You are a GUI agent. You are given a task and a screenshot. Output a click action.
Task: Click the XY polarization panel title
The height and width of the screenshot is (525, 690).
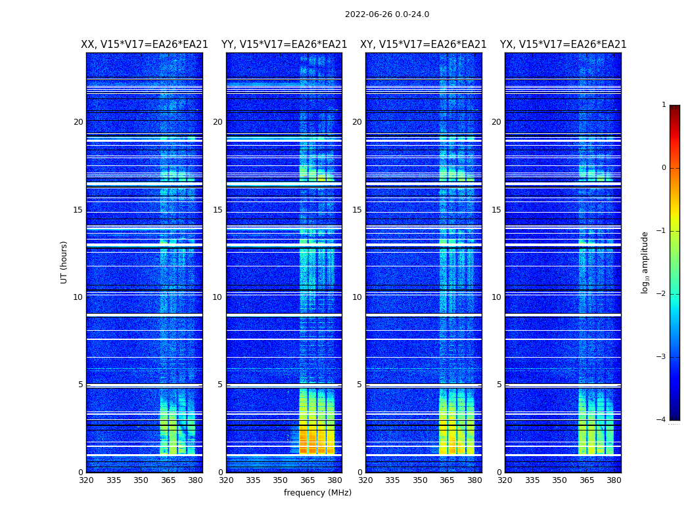point(423,45)
